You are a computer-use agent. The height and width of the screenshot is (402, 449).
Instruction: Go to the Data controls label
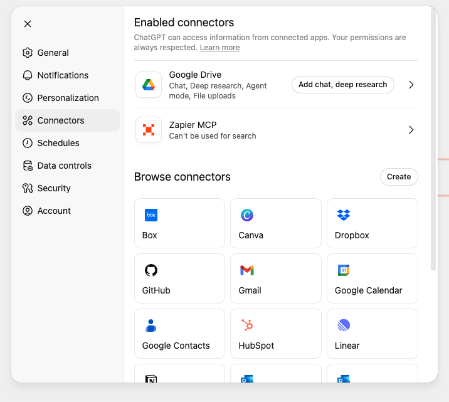65,166
